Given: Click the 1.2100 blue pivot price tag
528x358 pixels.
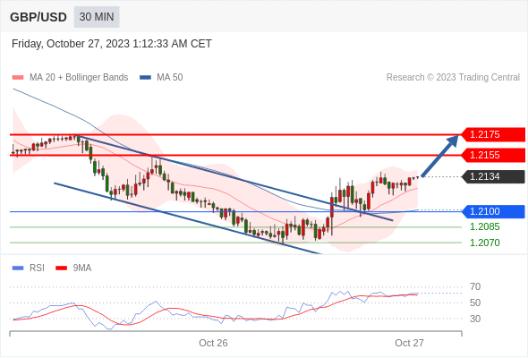Looking at the screenshot, I should (493, 211).
